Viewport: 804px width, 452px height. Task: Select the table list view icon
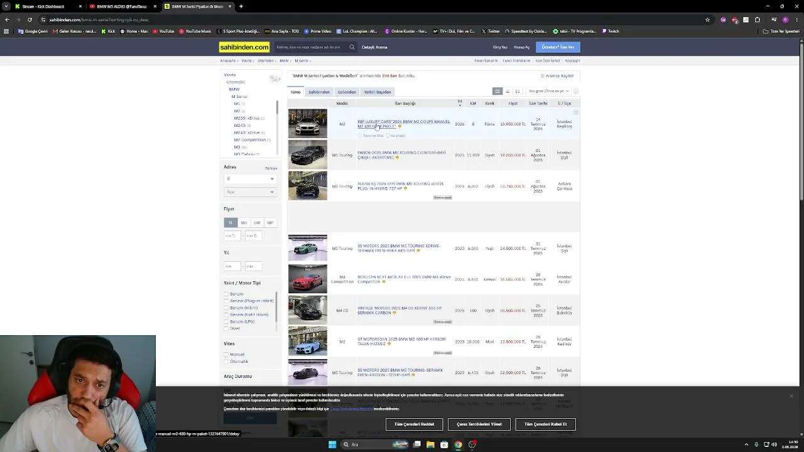[x=497, y=91]
